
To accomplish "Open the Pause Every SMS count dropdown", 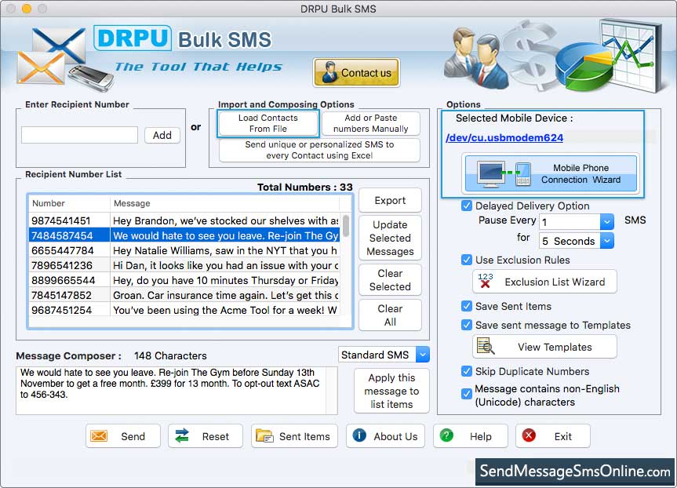I will pos(606,222).
